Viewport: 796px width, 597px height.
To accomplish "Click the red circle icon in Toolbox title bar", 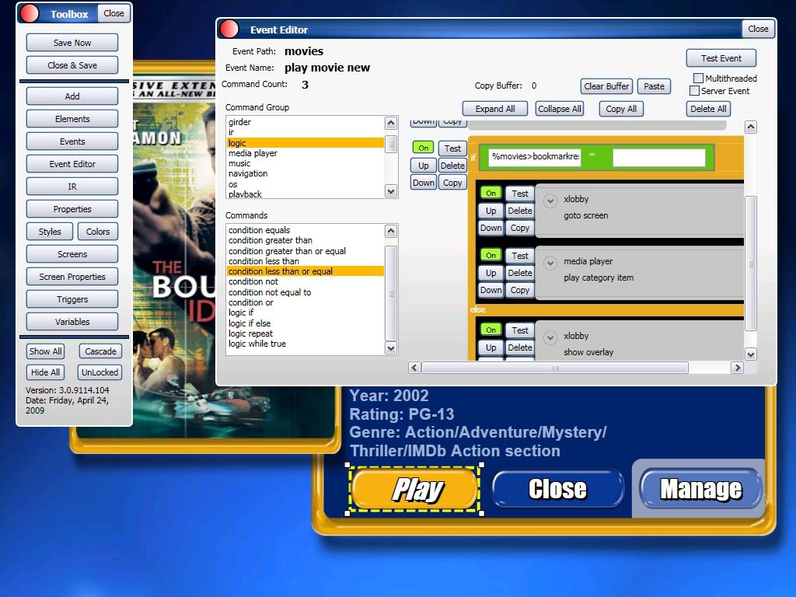I will click(x=30, y=13).
